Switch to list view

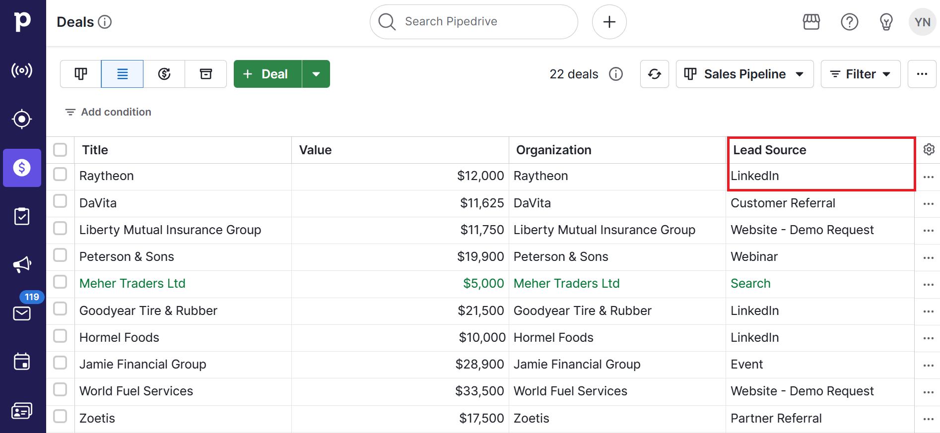pyautogui.click(x=123, y=74)
